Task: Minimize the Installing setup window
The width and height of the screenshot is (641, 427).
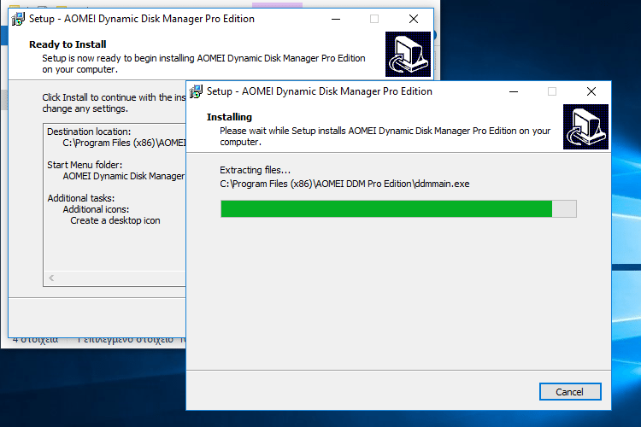Action: [x=514, y=91]
